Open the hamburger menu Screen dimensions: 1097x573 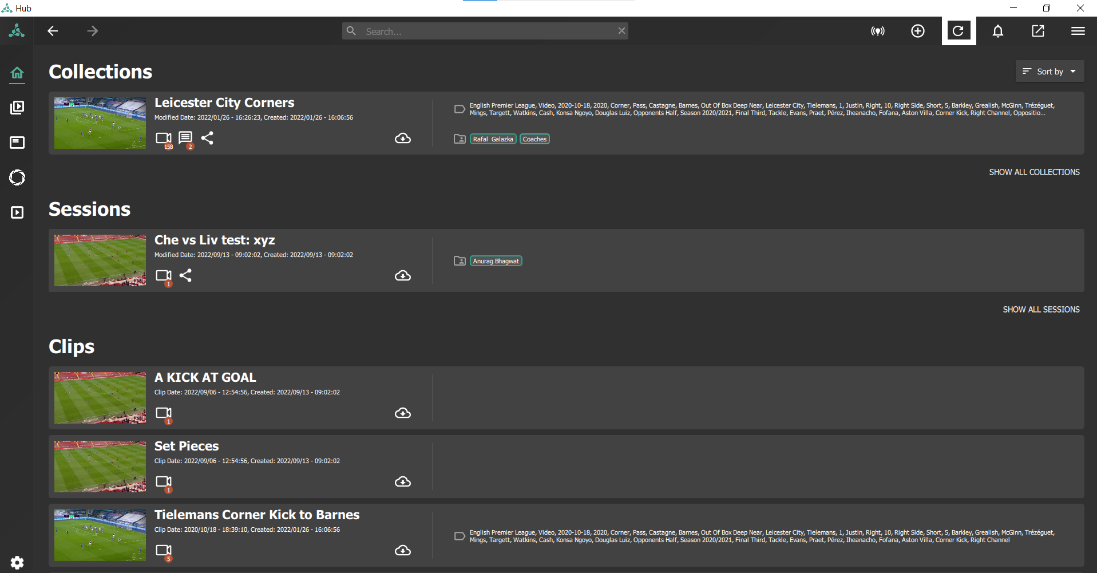pos(1078,31)
